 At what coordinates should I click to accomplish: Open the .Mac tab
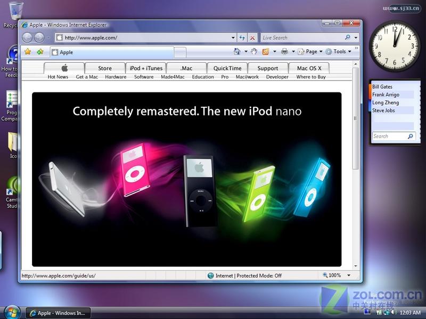point(186,68)
